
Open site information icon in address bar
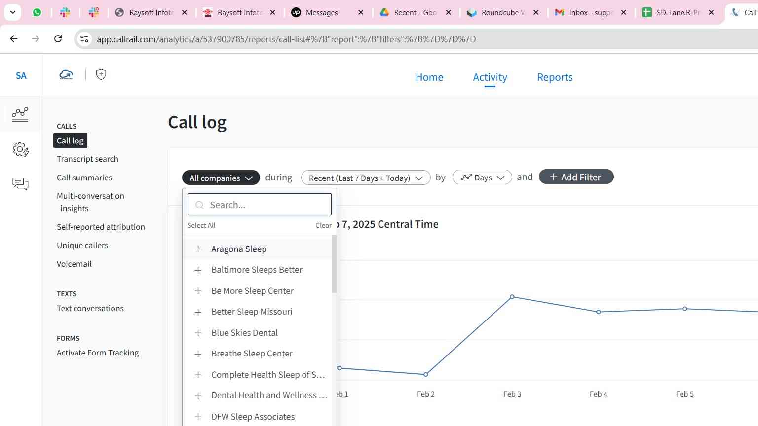84,39
